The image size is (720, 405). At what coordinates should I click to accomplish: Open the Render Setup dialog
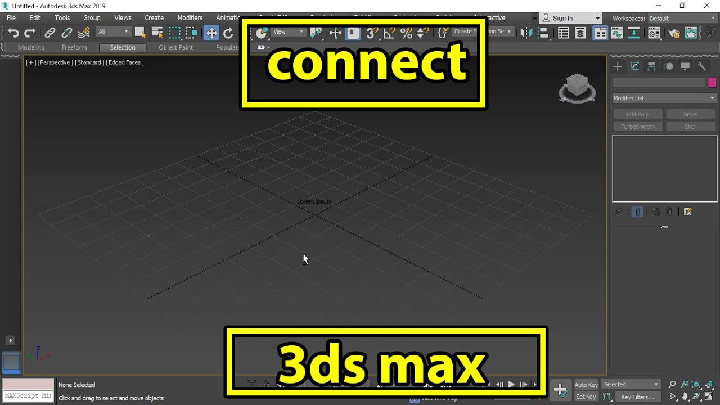click(674, 33)
